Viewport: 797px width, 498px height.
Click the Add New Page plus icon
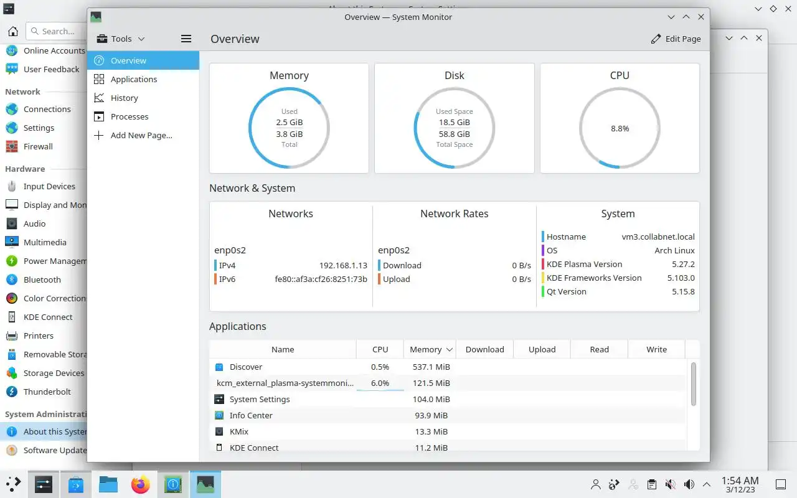(x=99, y=135)
